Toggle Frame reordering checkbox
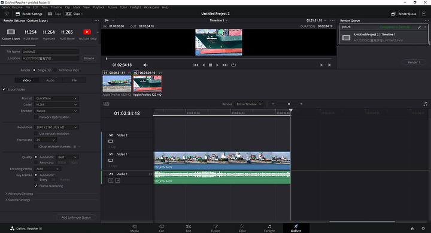The height and width of the screenshot is (233, 431). tap(36, 186)
